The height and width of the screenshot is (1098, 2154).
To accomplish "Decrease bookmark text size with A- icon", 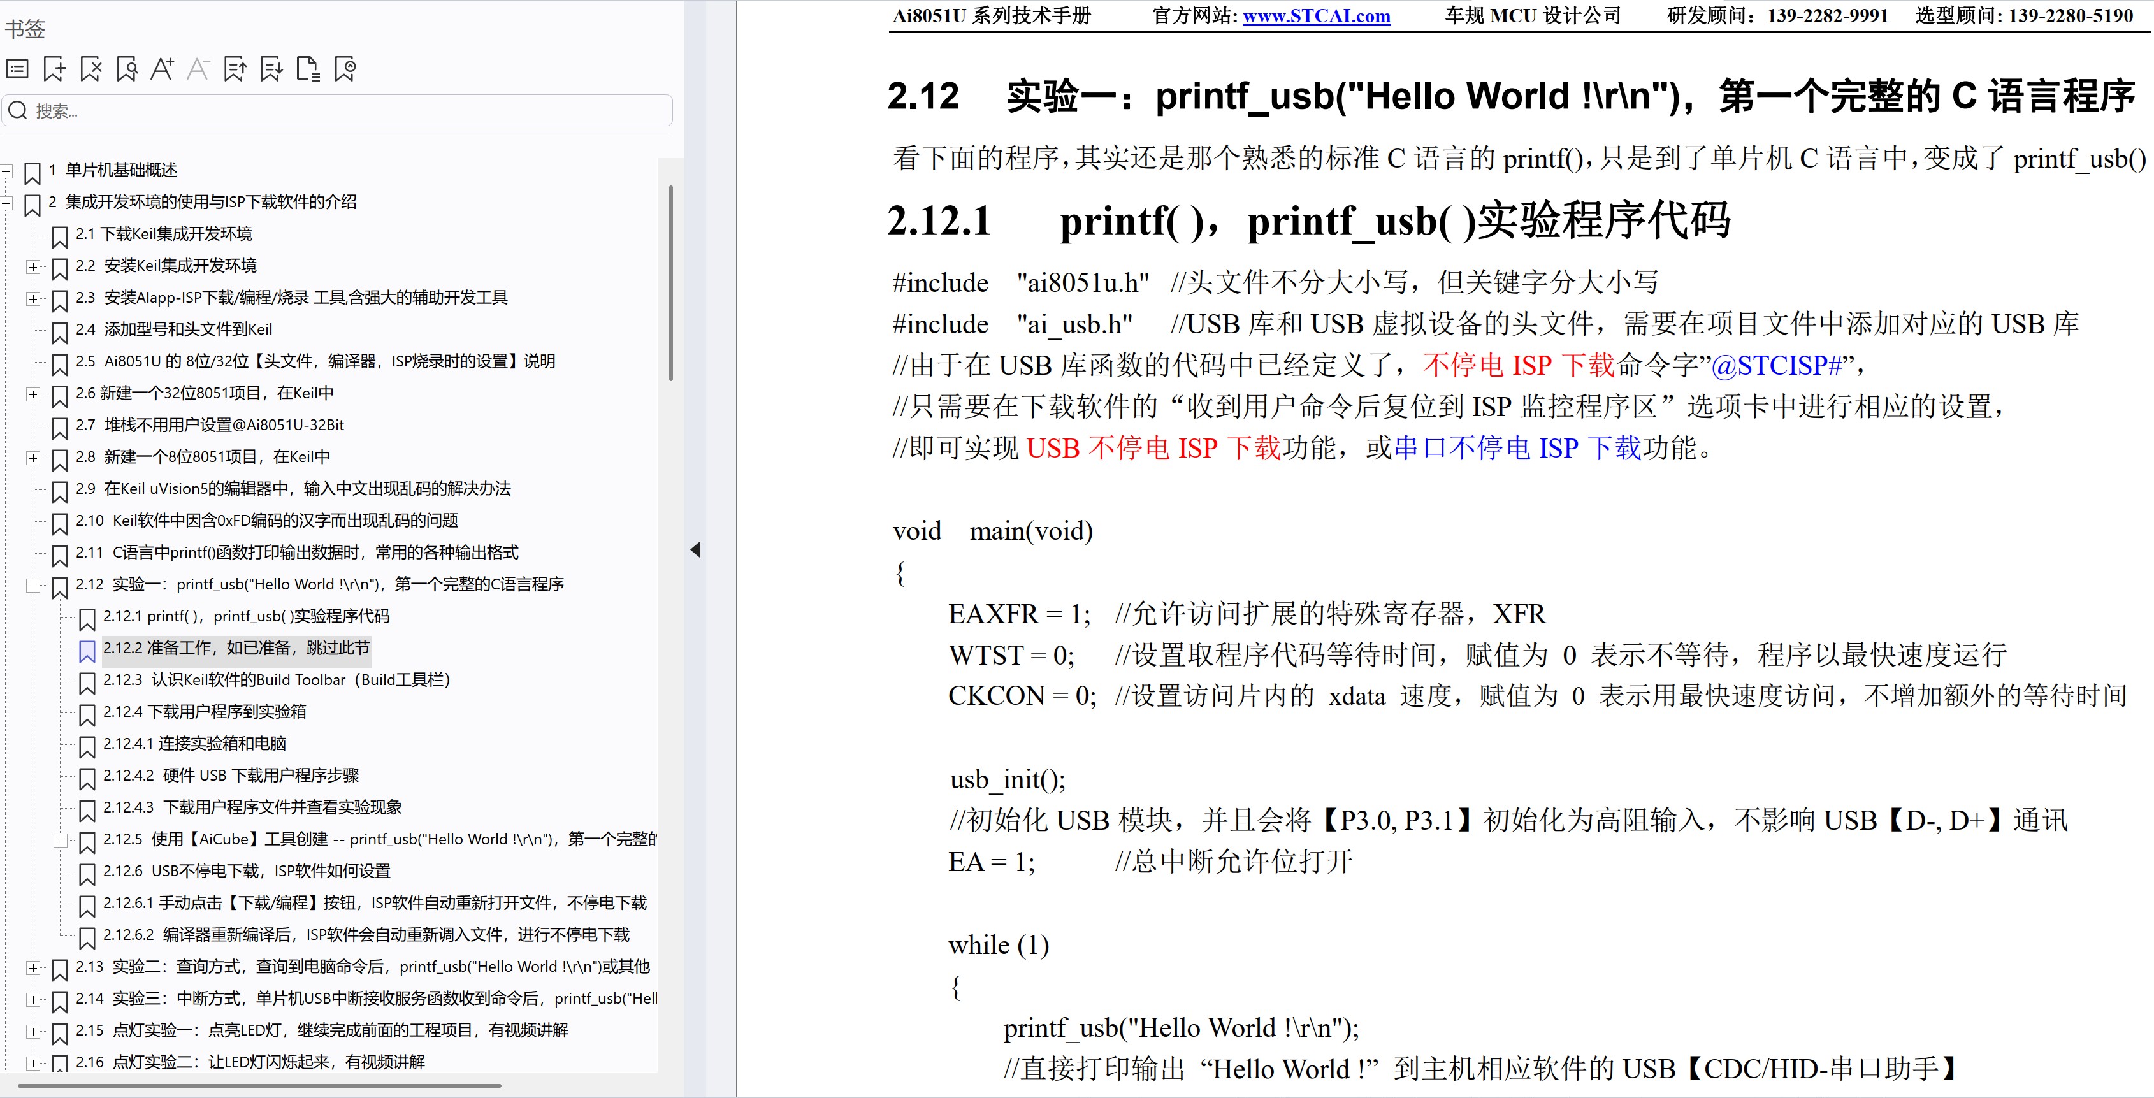I will point(198,69).
